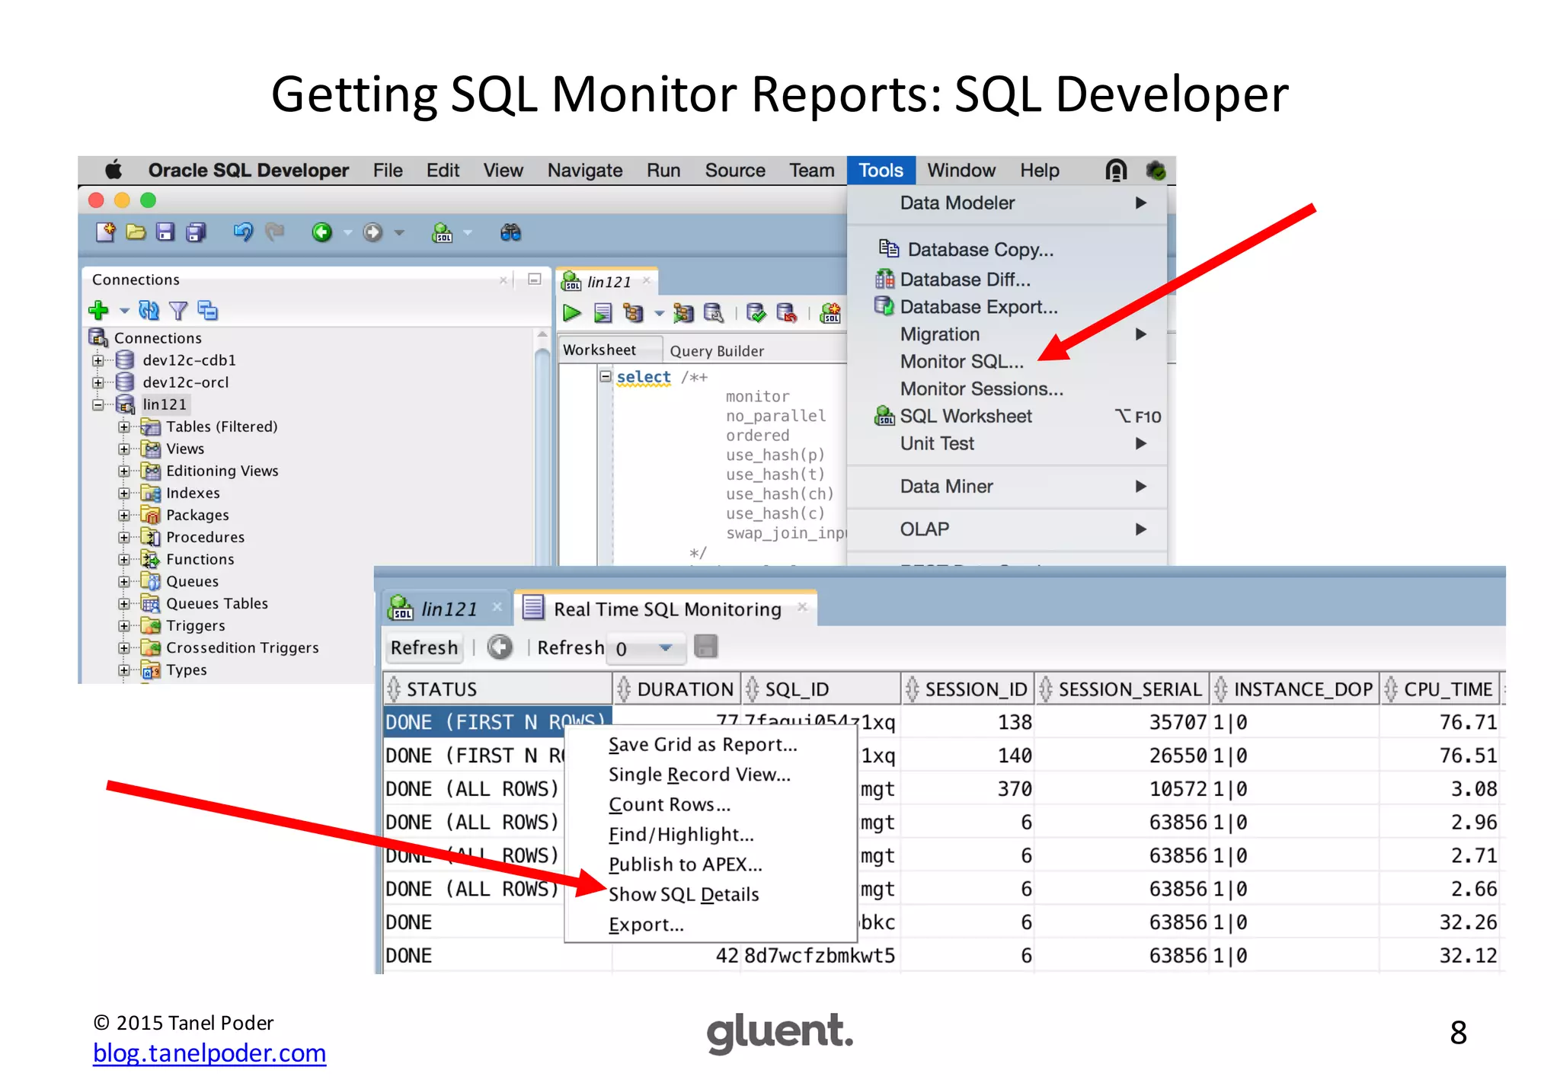Collapse the lin121 connection node
The width and height of the screenshot is (1560, 1080).
click(x=97, y=404)
